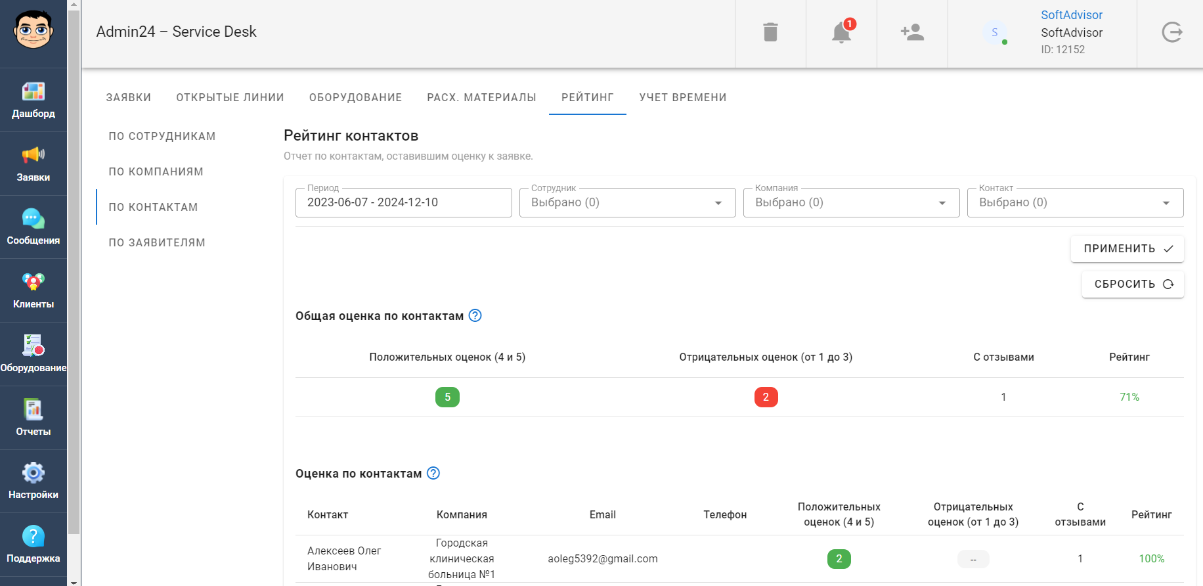Image resolution: width=1203 pixels, height=586 pixels.
Task: Click the SoftAdvisor profile link
Action: [1071, 14]
